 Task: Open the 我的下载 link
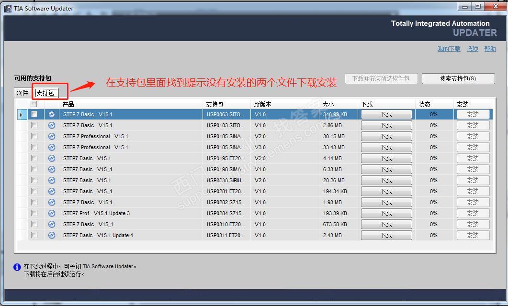click(x=449, y=48)
